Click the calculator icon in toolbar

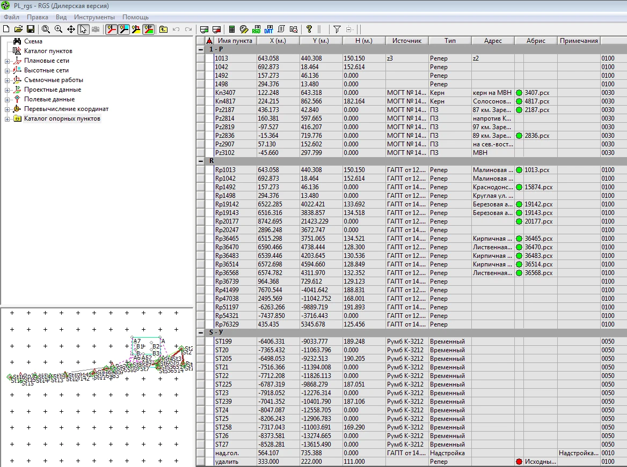coord(232,29)
